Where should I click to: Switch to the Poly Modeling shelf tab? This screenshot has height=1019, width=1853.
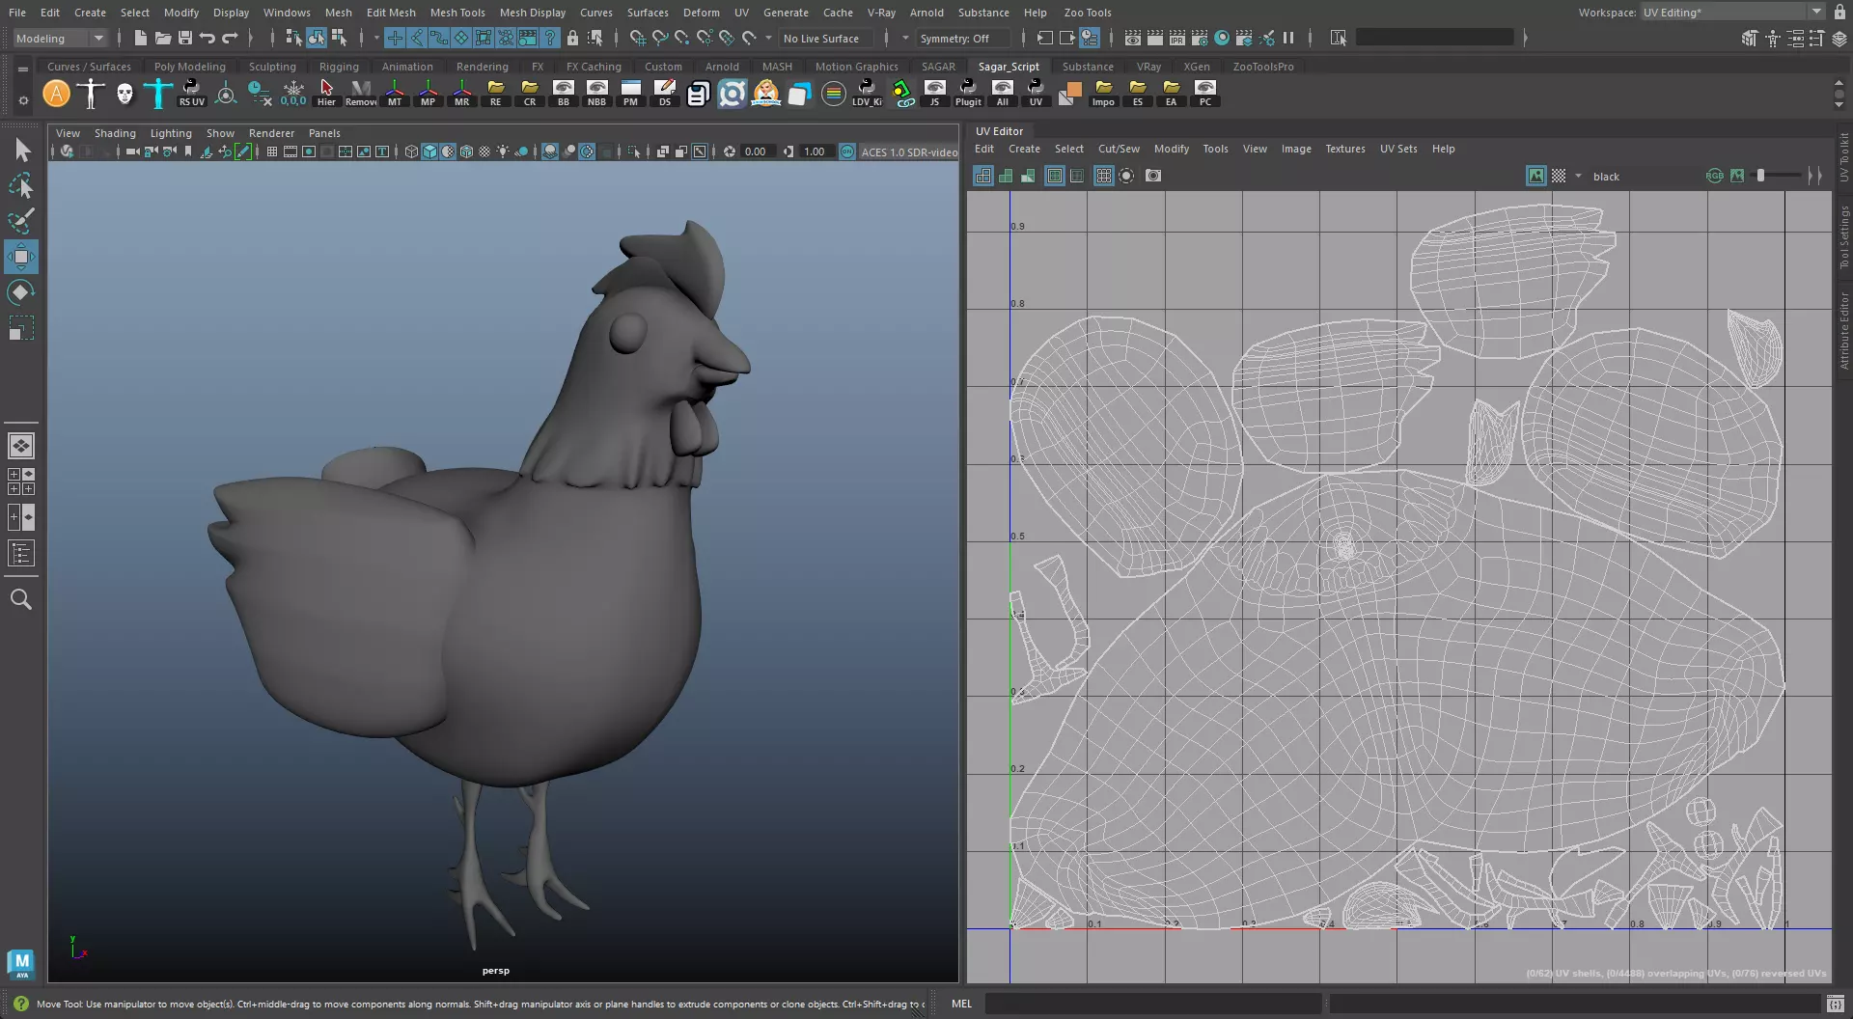point(189,67)
